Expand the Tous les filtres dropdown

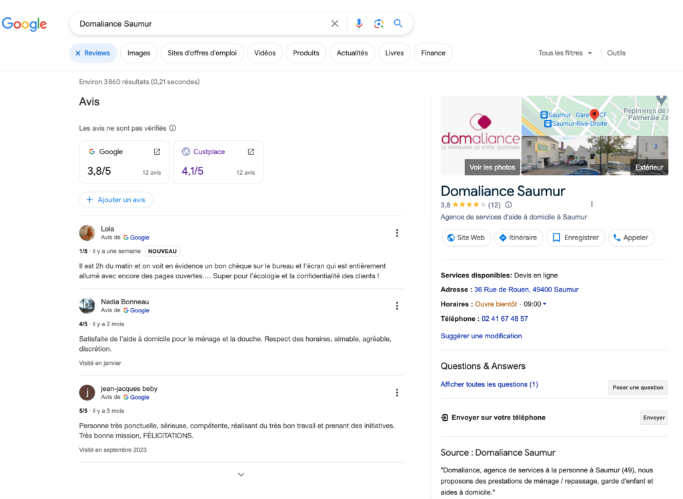coord(564,53)
